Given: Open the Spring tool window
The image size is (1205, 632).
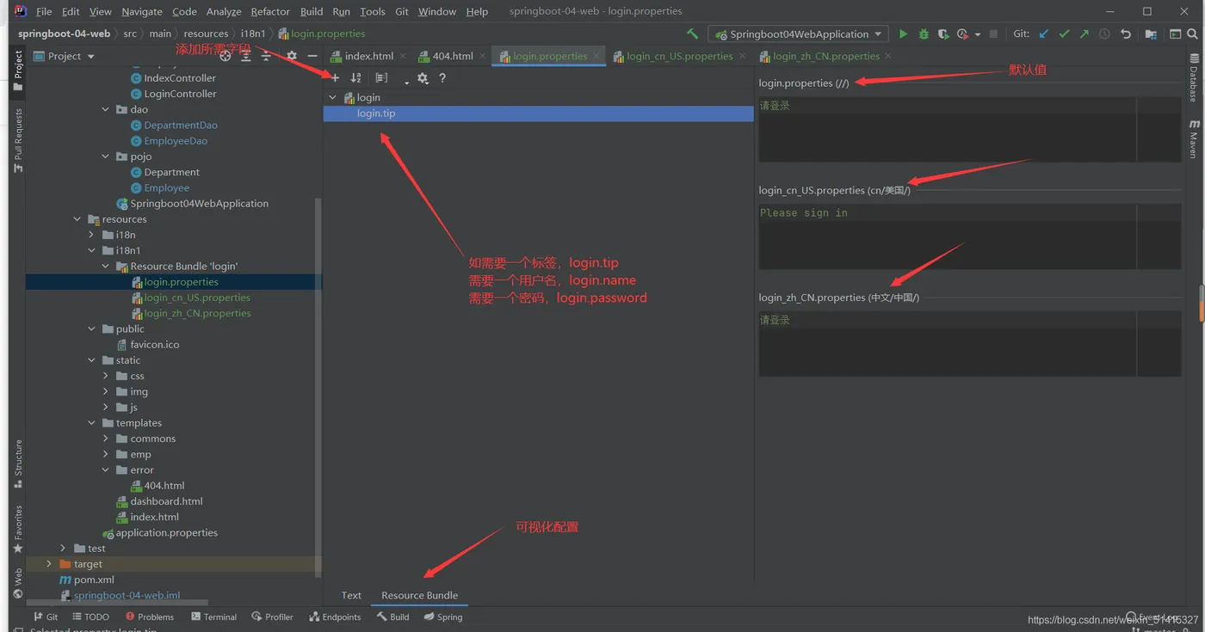Looking at the screenshot, I should pyautogui.click(x=443, y=617).
